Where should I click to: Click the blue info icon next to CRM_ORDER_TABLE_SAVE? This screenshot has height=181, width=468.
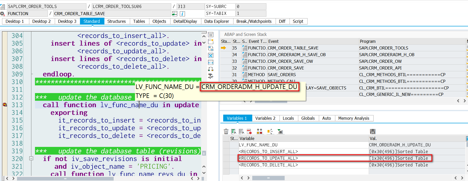click(182, 14)
